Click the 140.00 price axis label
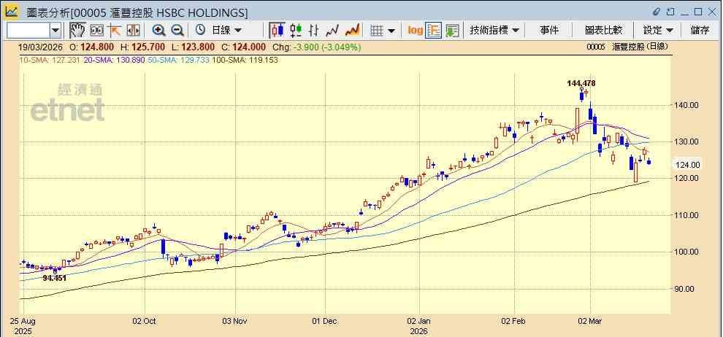The image size is (723, 337). click(687, 105)
